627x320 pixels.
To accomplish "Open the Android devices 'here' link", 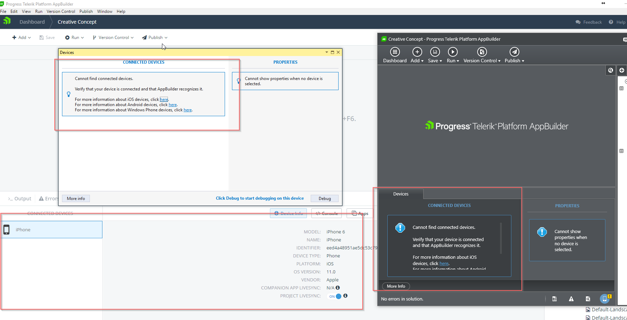I will click(x=173, y=105).
